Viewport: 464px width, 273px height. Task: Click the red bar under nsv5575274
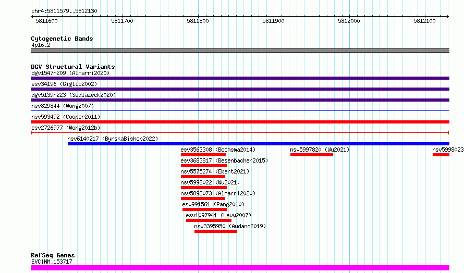203,177
